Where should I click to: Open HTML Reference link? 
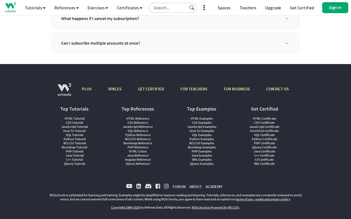138,119
